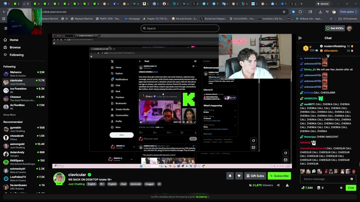Toggle stream notifications with bell icon
The width and height of the screenshot is (360, 202).
click(x=230, y=176)
